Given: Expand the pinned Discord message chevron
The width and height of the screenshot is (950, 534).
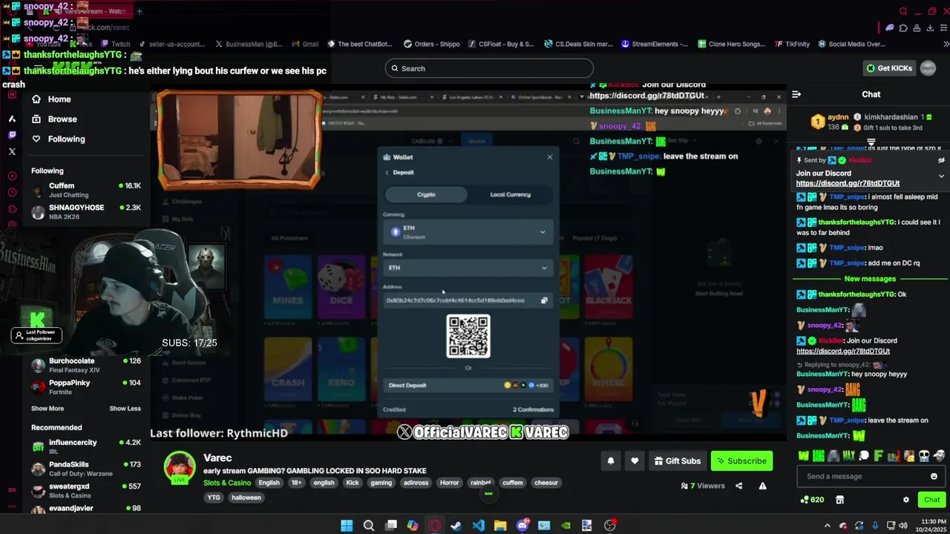Looking at the screenshot, I should pos(941,176).
